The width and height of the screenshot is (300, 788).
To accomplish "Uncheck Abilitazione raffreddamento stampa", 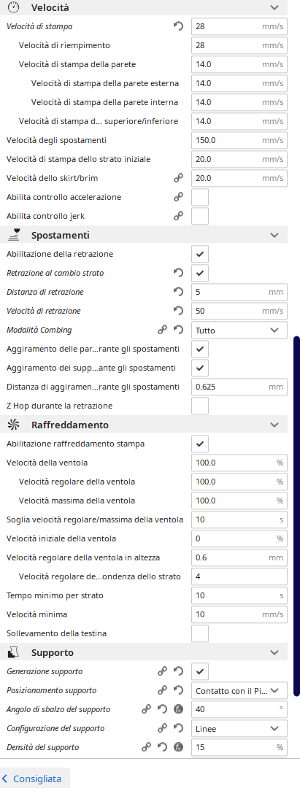I will 200,444.
